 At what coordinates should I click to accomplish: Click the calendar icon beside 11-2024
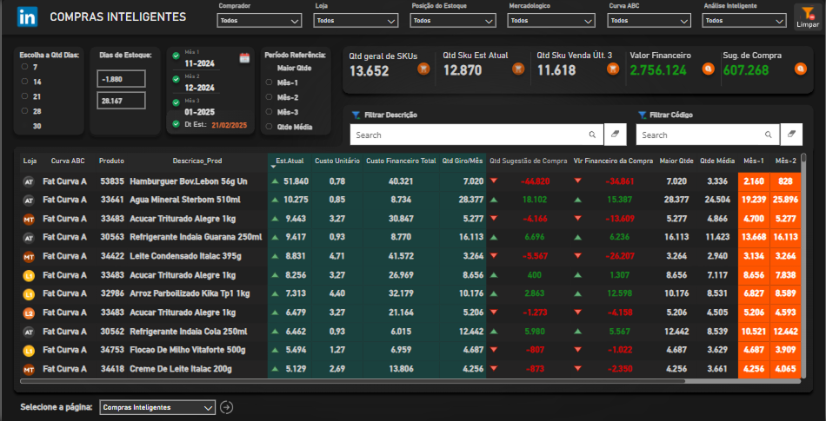244,58
